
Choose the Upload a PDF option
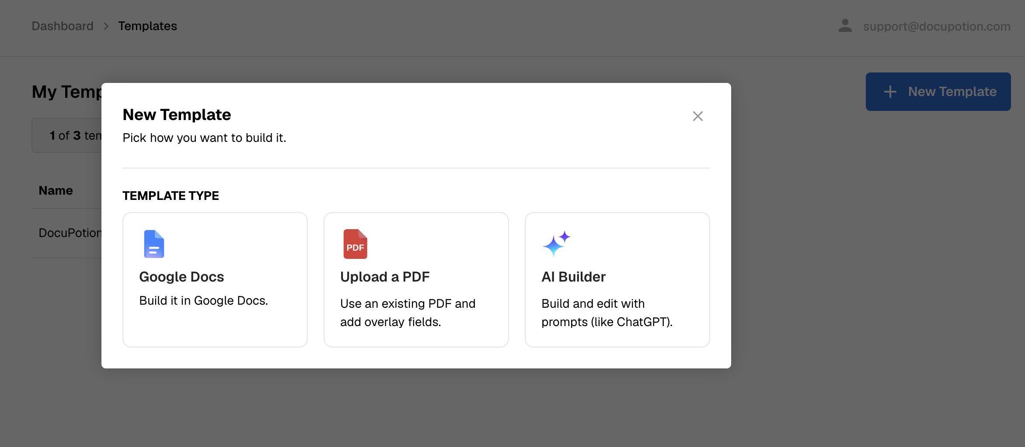tap(416, 280)
